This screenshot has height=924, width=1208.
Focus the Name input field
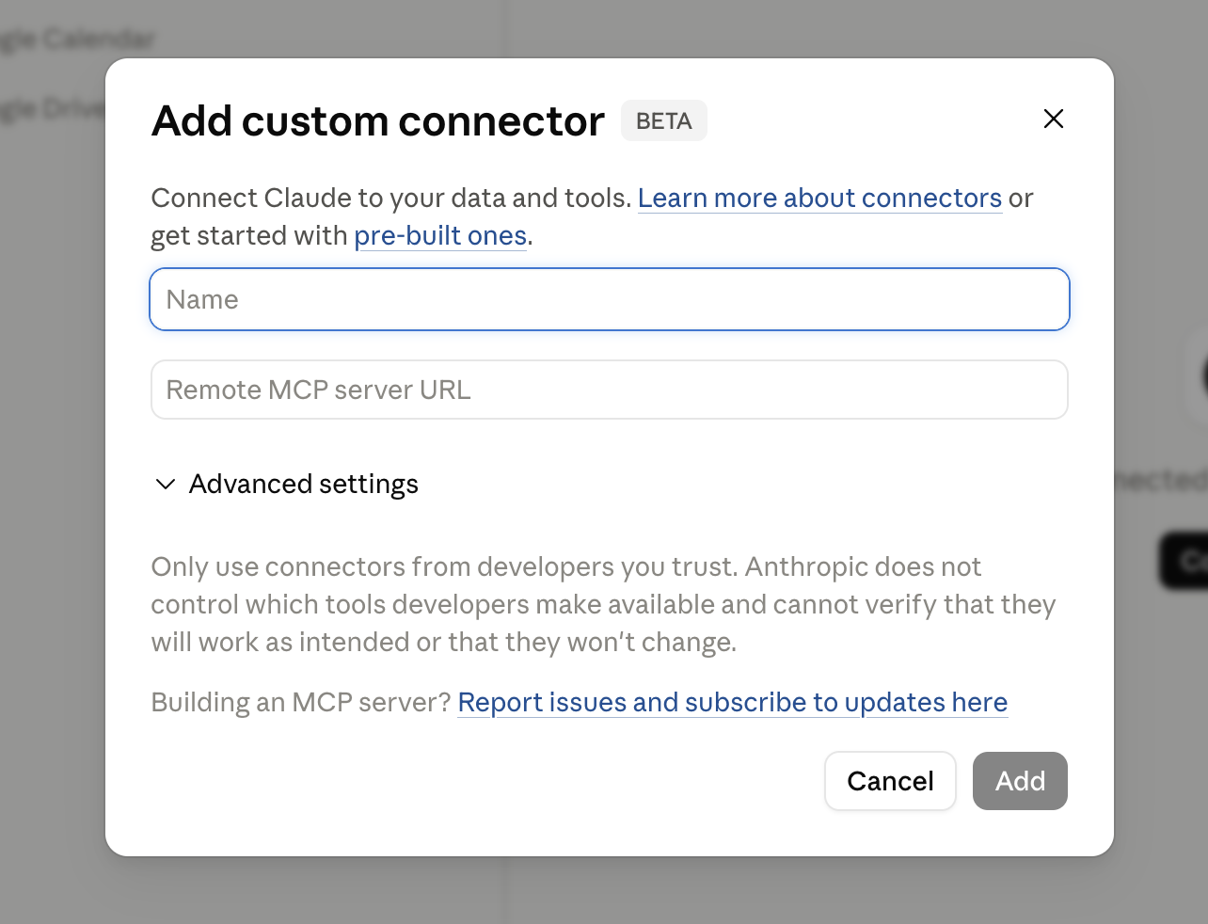point(610,299)
